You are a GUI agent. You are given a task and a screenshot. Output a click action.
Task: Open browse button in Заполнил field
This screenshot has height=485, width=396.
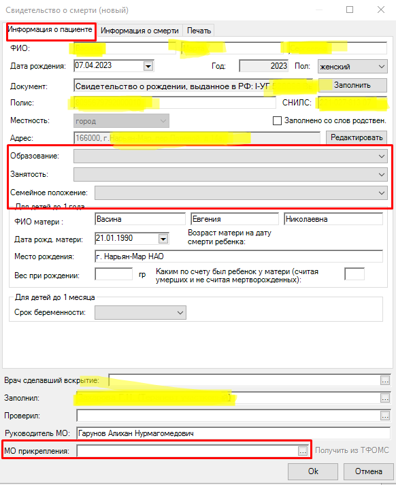pos(385,399)
